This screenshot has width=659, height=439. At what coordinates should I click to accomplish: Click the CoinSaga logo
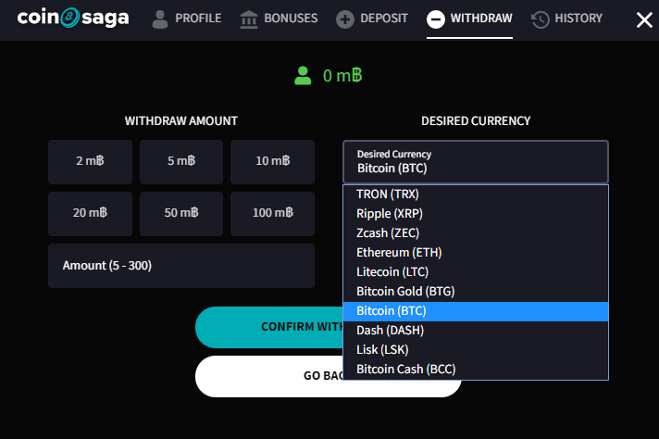tap(73, 18)
